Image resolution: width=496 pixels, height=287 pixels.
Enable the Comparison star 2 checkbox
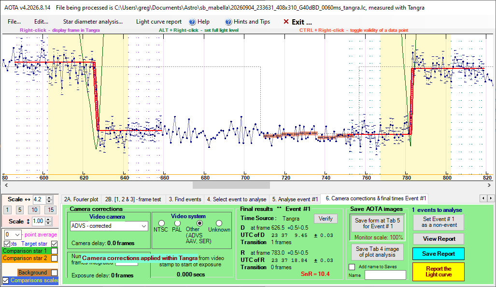(55, 258)
